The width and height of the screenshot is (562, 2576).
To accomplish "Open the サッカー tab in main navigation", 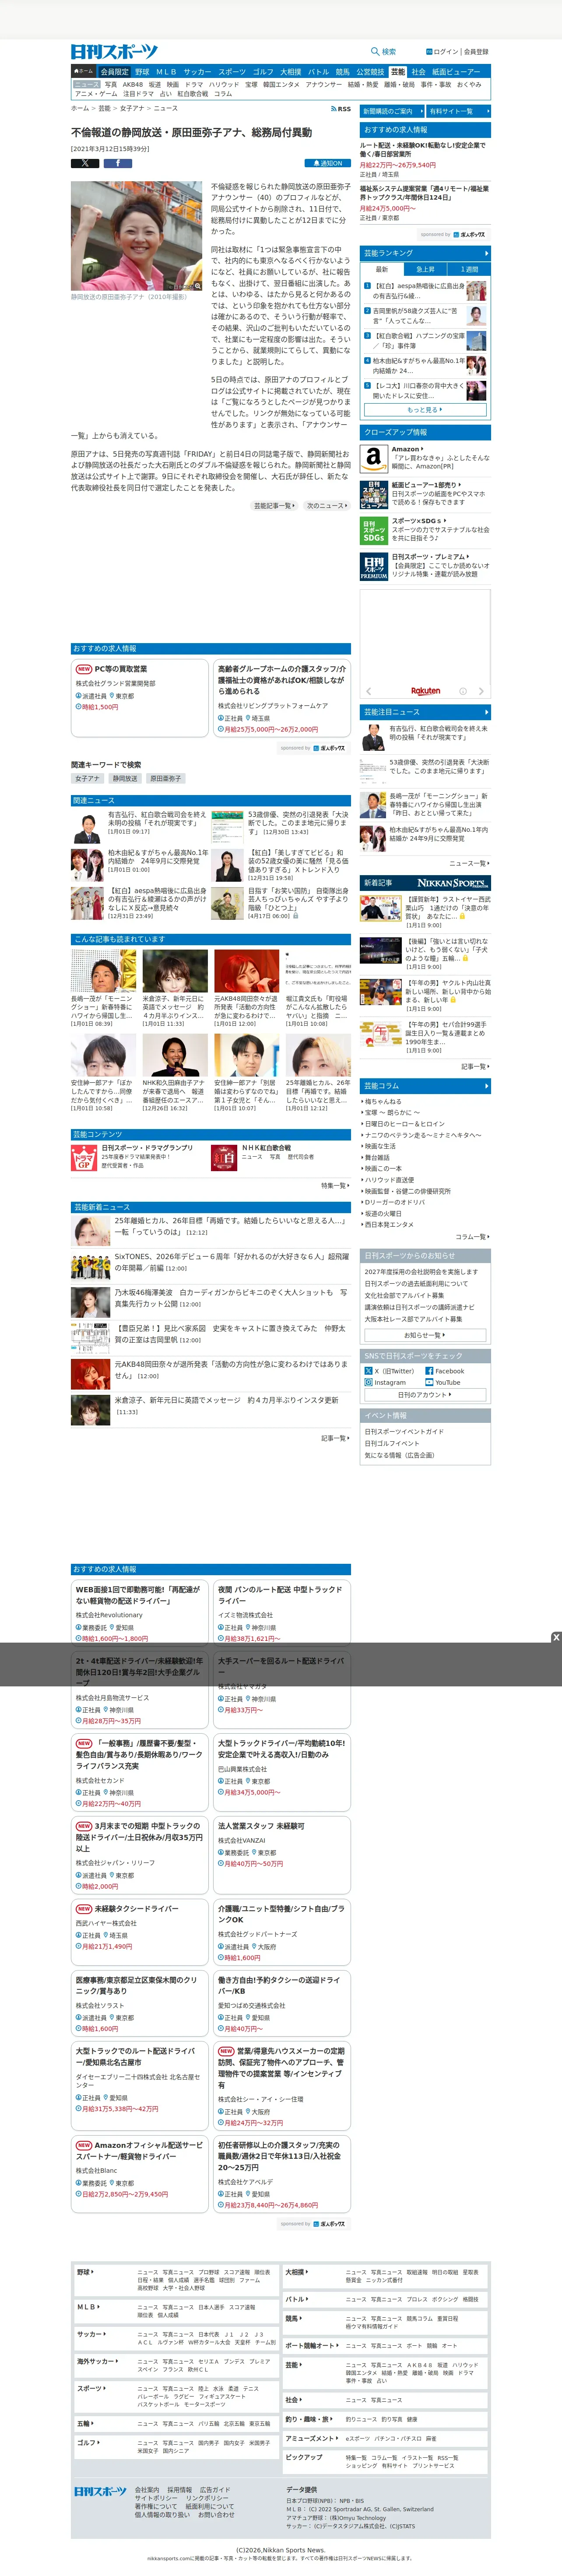I will tap(197, 72).
